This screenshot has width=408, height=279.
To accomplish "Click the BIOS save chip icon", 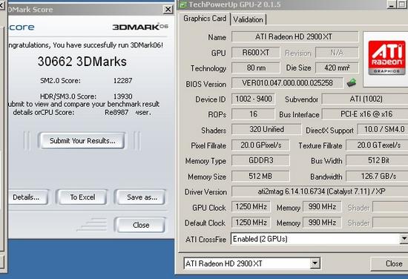I will point(352,83).
